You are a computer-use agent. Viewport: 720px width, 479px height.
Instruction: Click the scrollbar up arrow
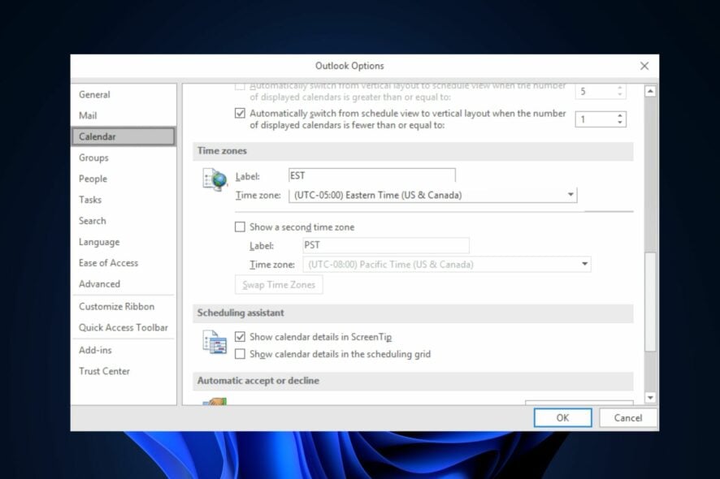point(650,91)
